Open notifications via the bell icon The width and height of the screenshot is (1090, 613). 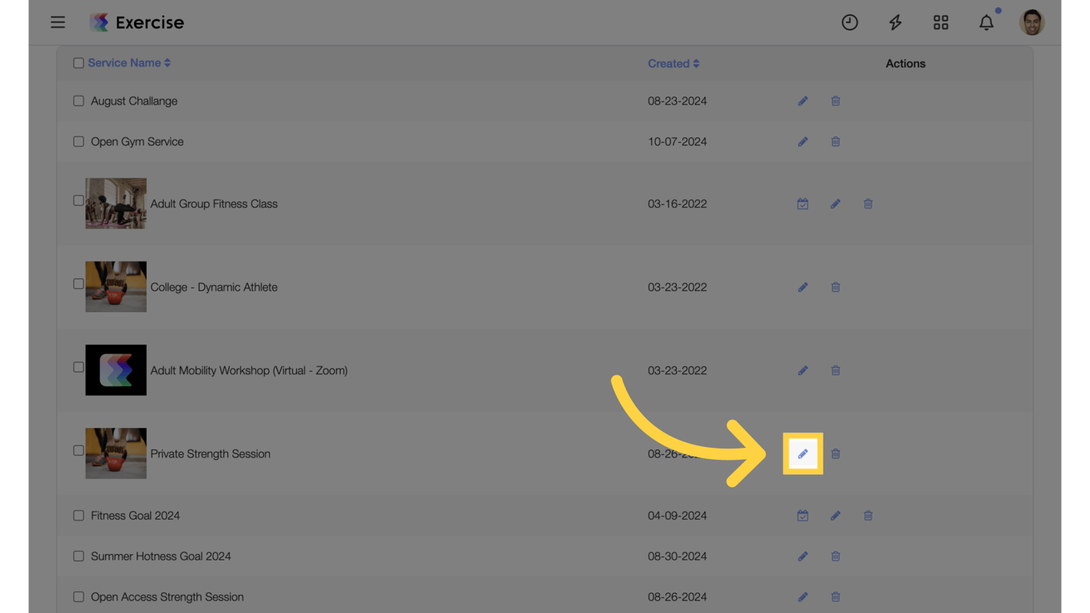[x=986, y=22]
